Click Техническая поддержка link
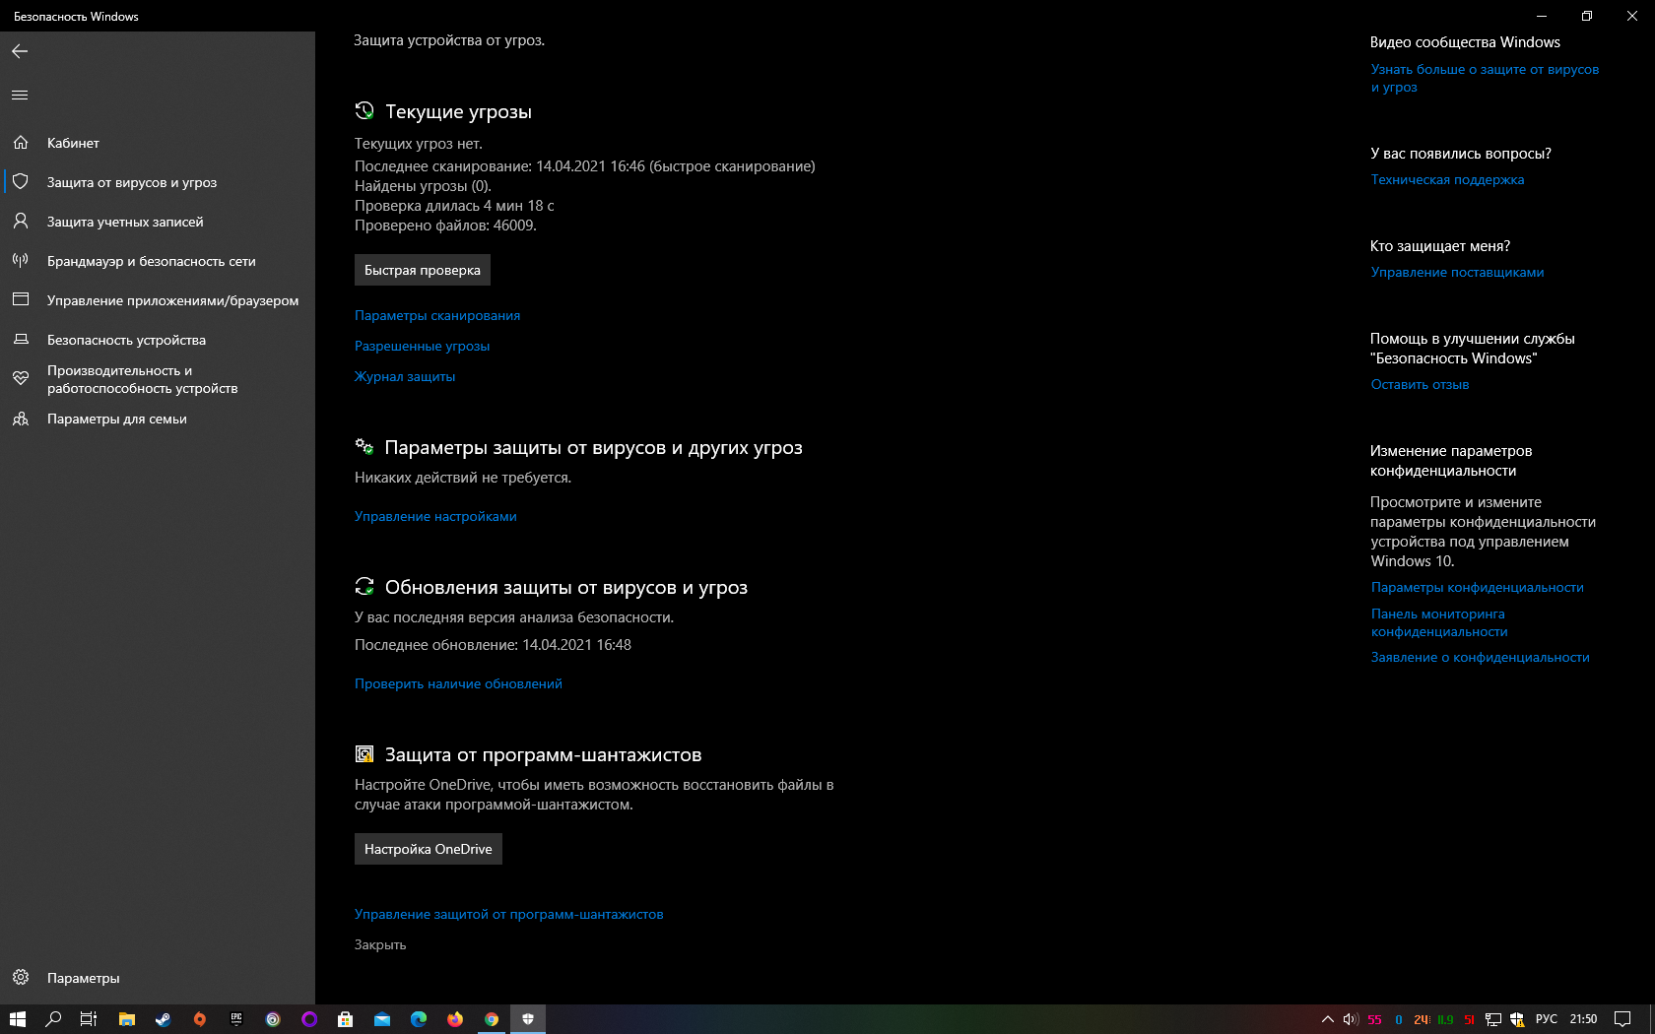Image resolution: width=1655 pixels, height=1034 pixels. click(1447, 179)
